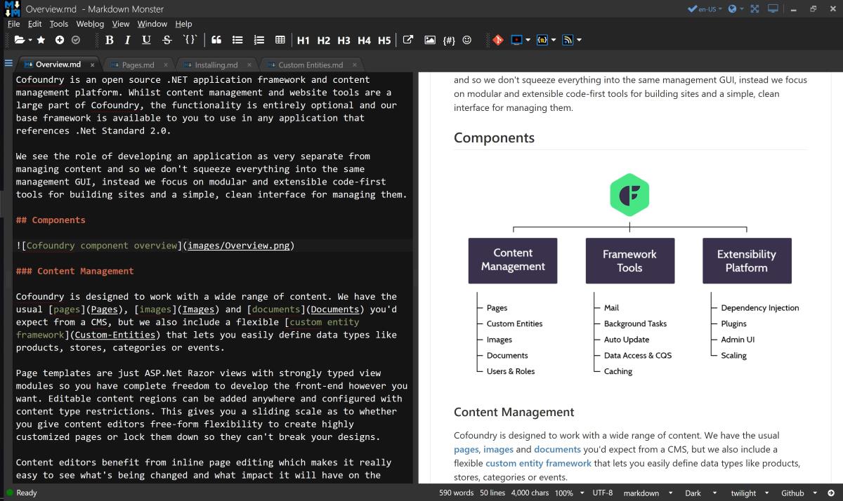Insert an image using the picture icon
Screen dimensions: 843x501
430,40
